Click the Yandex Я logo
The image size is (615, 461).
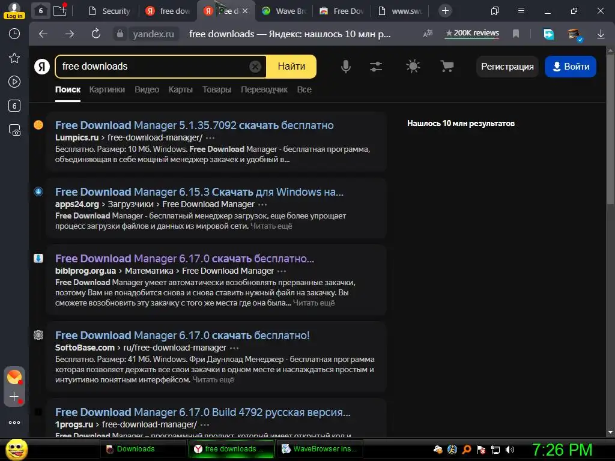[42, 66]
